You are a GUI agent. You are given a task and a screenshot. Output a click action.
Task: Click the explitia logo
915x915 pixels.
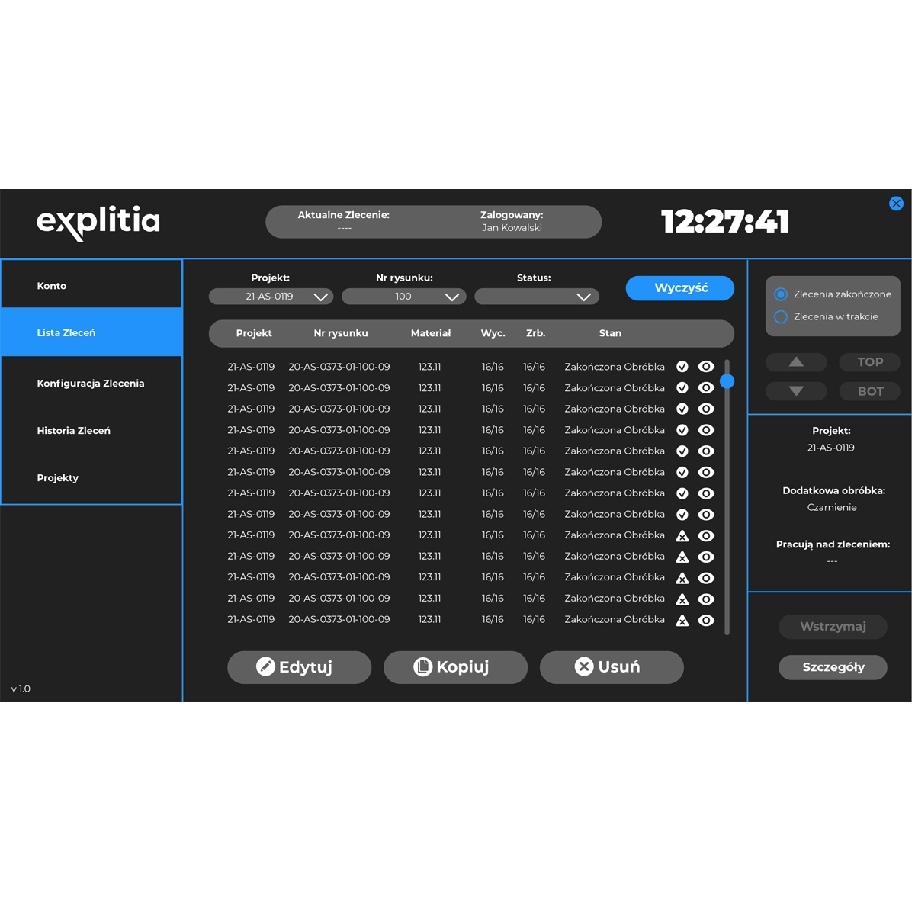(98, 222)
